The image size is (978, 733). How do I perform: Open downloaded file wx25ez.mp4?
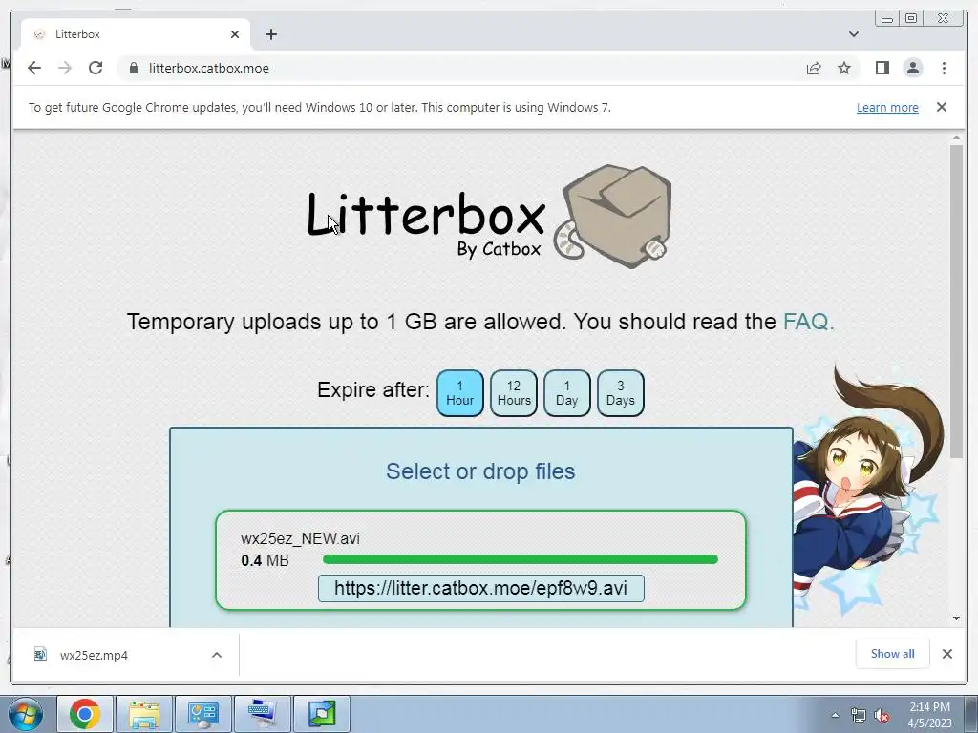coord(94,655)
